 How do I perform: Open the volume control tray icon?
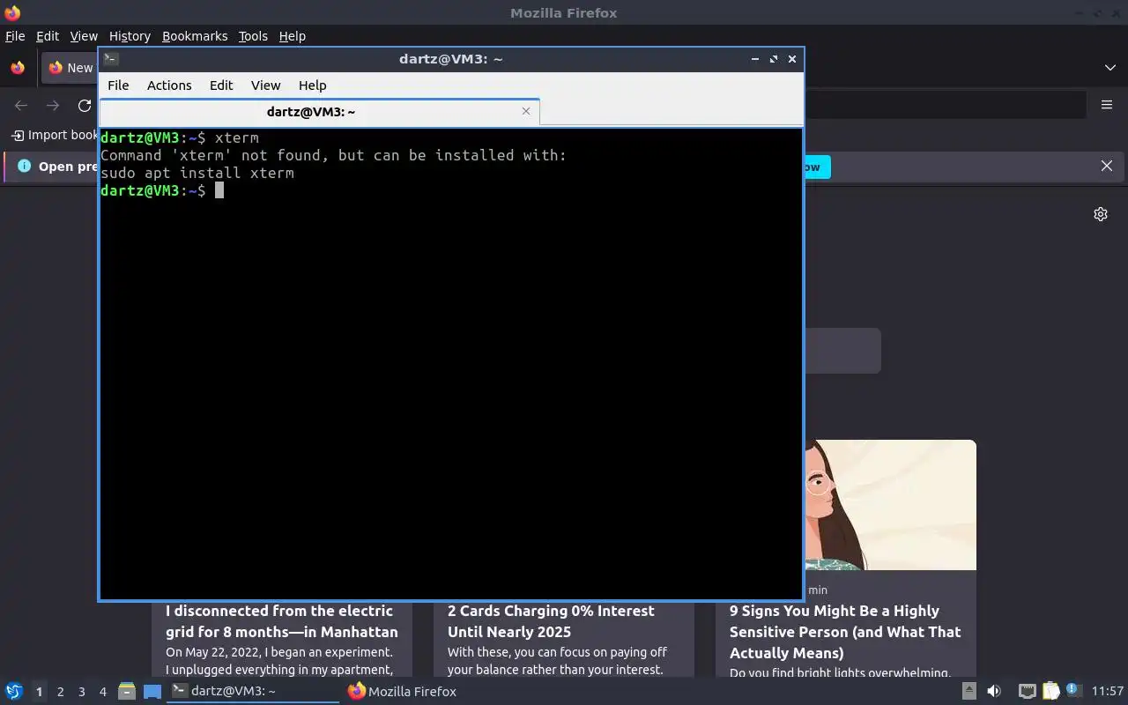pyautogui.click(x=994, y=692)
